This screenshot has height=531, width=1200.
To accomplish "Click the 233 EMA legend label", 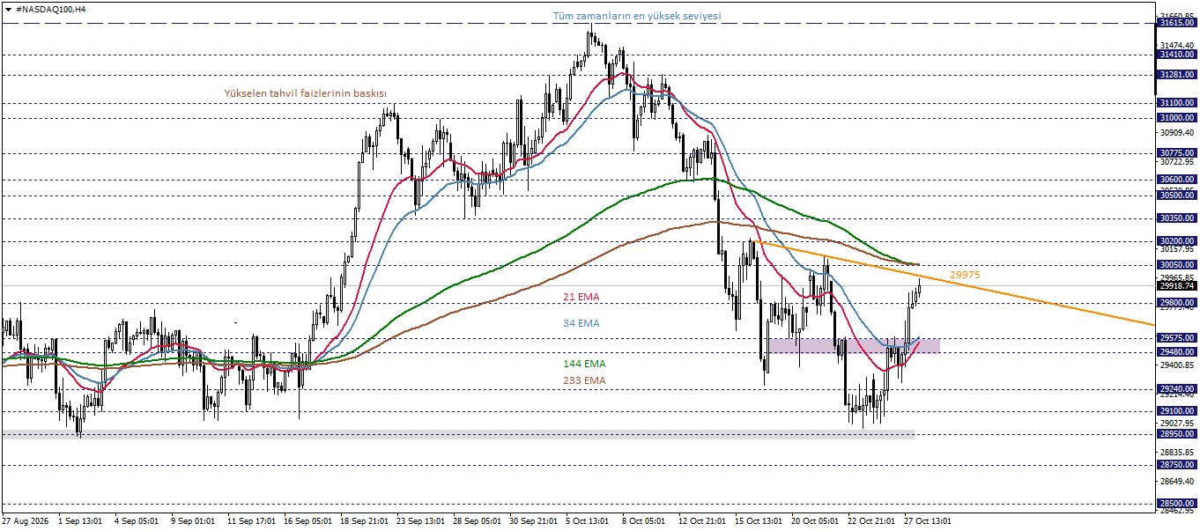I will pyautogui.click(x=584, y=380).
